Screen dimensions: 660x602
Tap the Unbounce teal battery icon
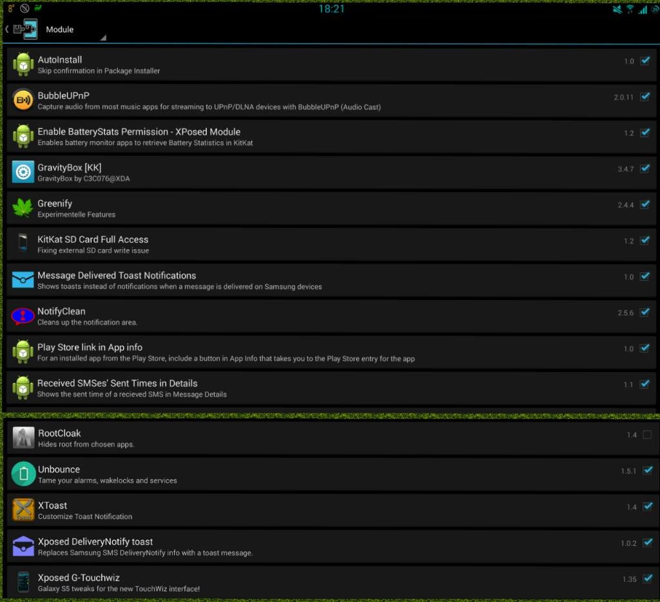[x=24, y=474]
